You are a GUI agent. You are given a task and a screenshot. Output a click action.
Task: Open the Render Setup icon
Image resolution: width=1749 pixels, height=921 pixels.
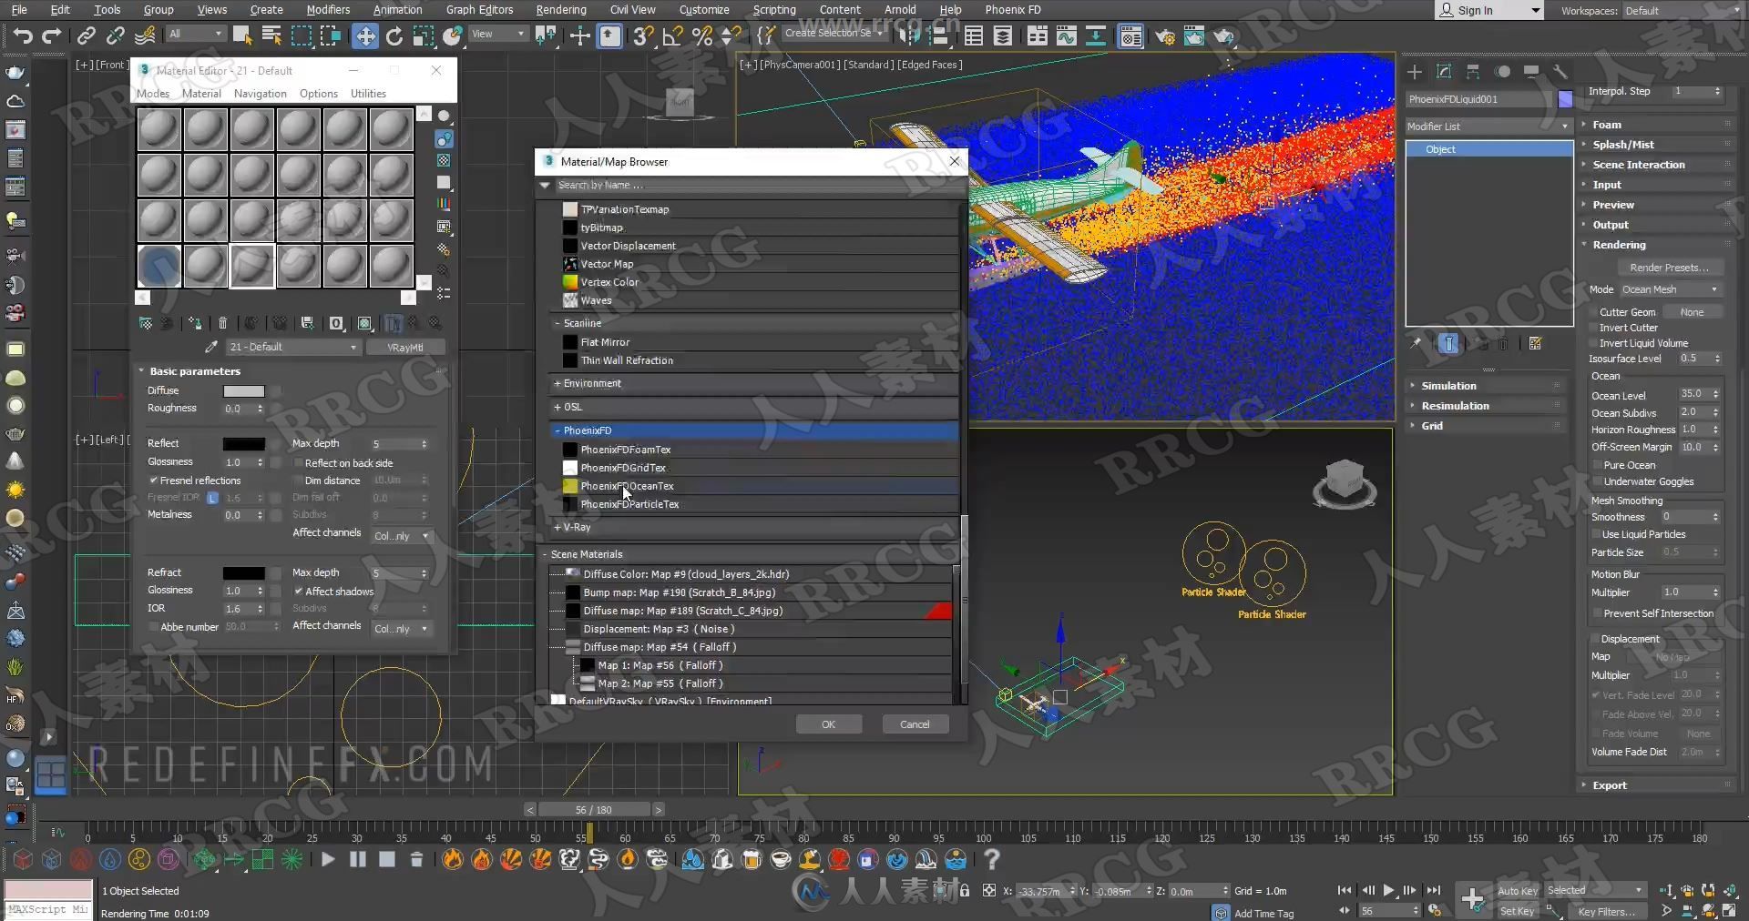point(1164,36)
